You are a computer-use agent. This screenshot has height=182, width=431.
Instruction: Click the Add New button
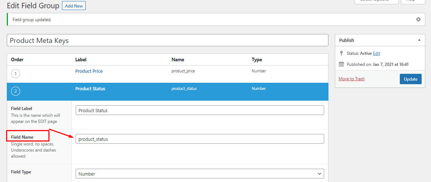click(74, 6)
